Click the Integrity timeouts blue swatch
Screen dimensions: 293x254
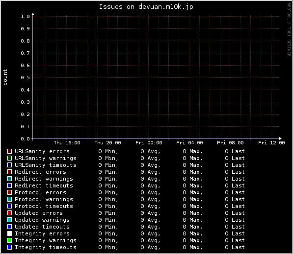[x=9, y=247]
